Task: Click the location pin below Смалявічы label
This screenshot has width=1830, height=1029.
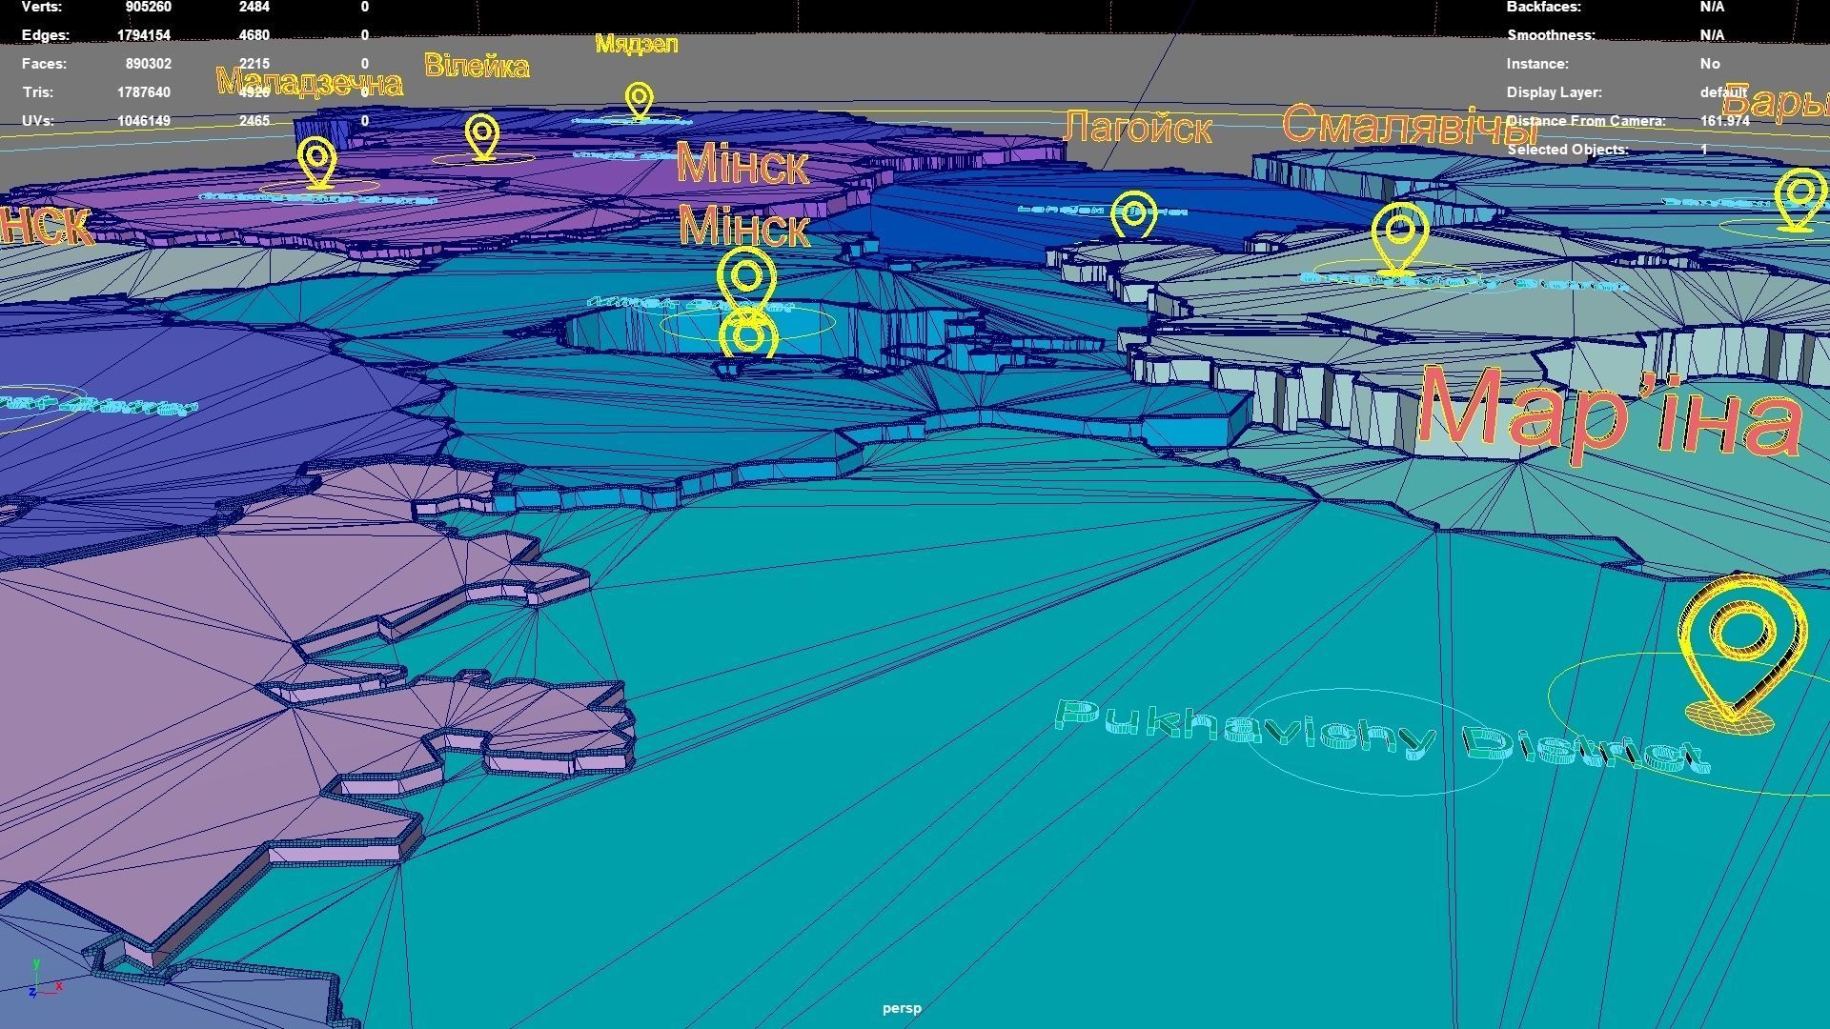Action: [1399, 233]
